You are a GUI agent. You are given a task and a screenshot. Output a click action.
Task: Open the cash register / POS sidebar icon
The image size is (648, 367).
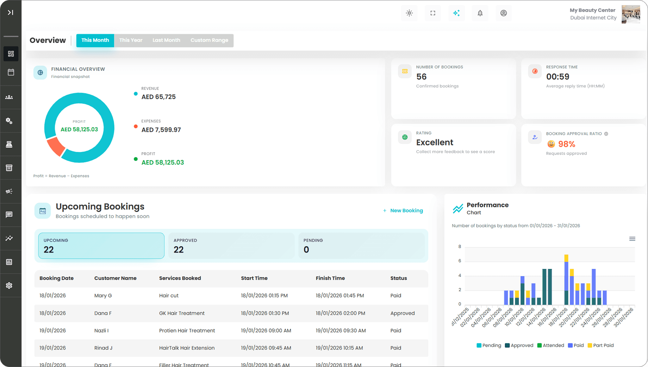click(x=11, y=144)
